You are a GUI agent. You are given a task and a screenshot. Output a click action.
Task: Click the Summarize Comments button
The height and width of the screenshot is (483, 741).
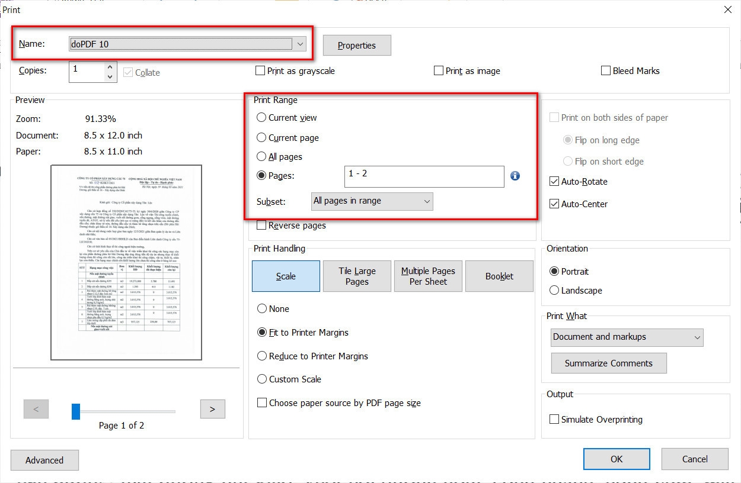(x=609, y=363)
